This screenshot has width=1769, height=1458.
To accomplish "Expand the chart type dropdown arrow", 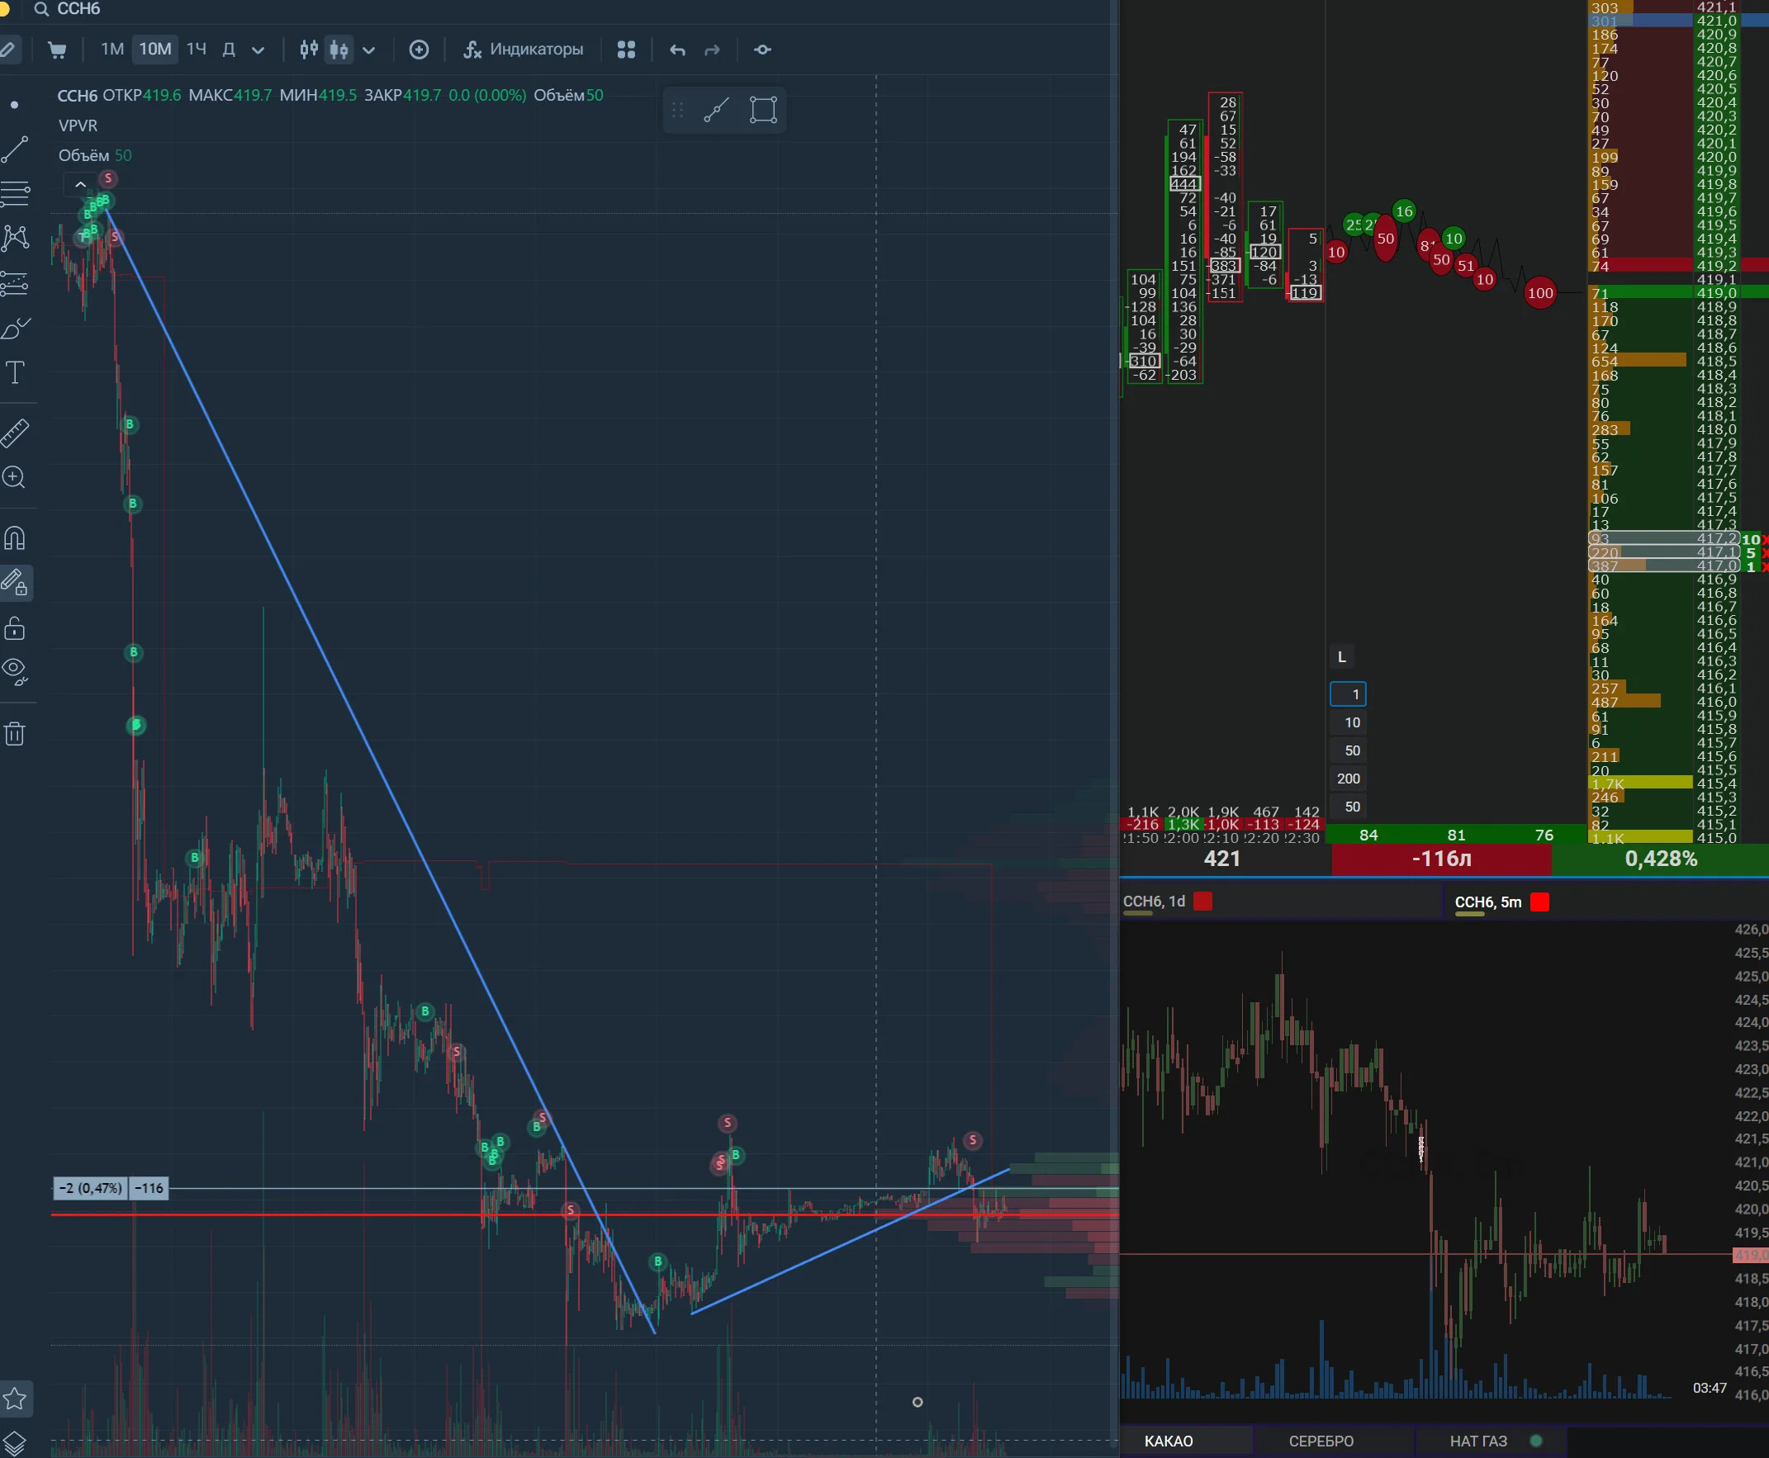I will point(369,50).
